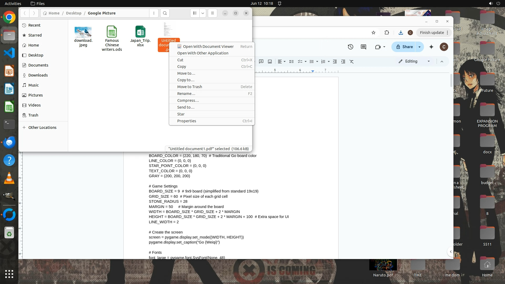Click the clear formatting icon
Viewport: 505px width, 284px height.
(x=352, y=62)
